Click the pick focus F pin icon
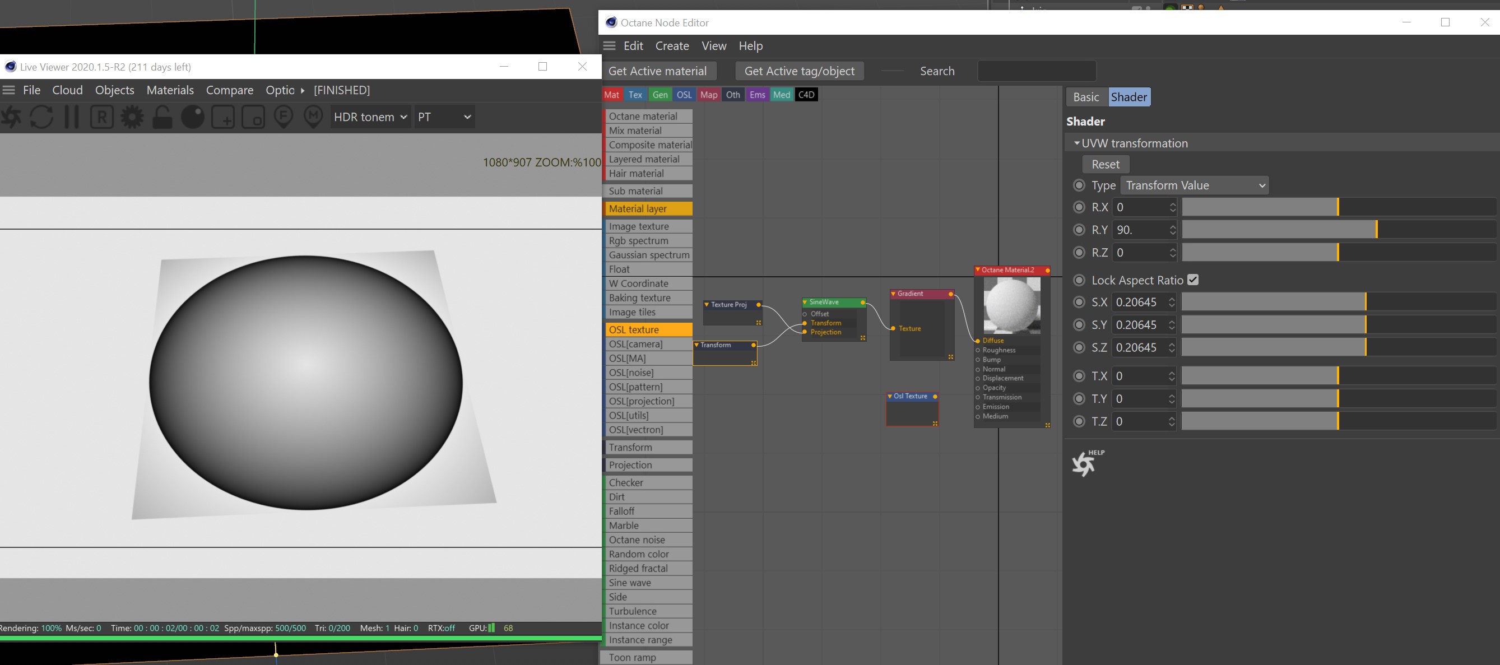 coord(284,117)
